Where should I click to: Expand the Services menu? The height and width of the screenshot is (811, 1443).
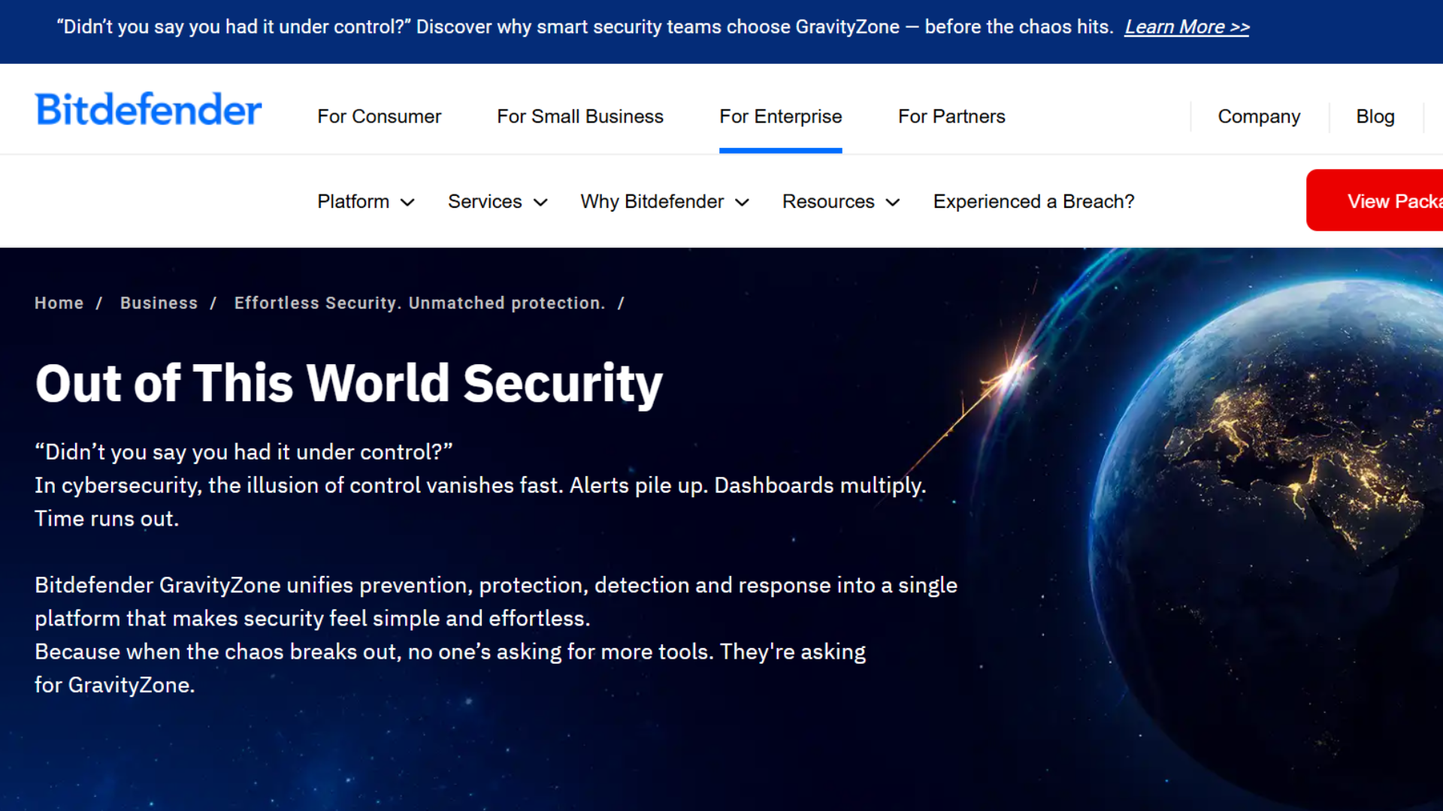click(x=498, y=201)
